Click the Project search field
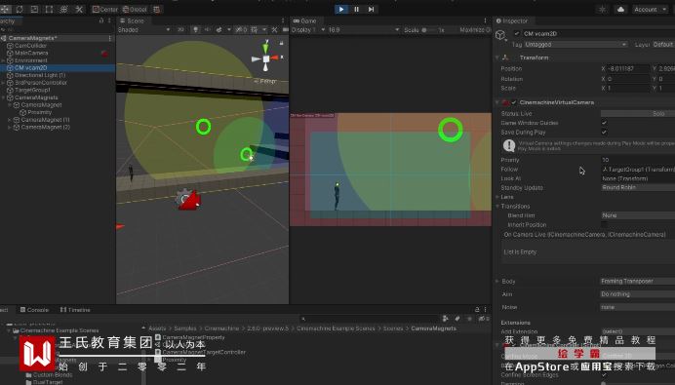 tap(371, 319)
